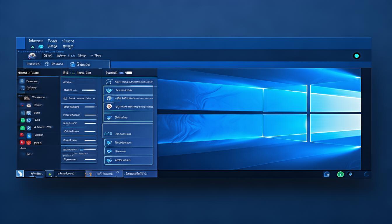Toggle the small cyan pill under the title

[41, 47]
